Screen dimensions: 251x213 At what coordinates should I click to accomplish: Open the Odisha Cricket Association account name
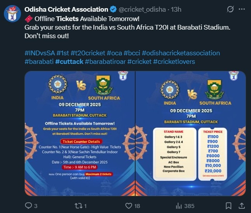point(66,9)
